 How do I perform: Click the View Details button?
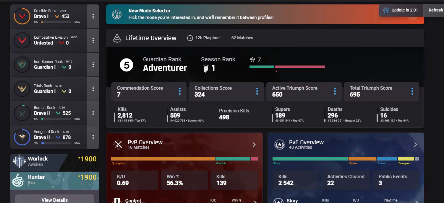coord(55,200)
